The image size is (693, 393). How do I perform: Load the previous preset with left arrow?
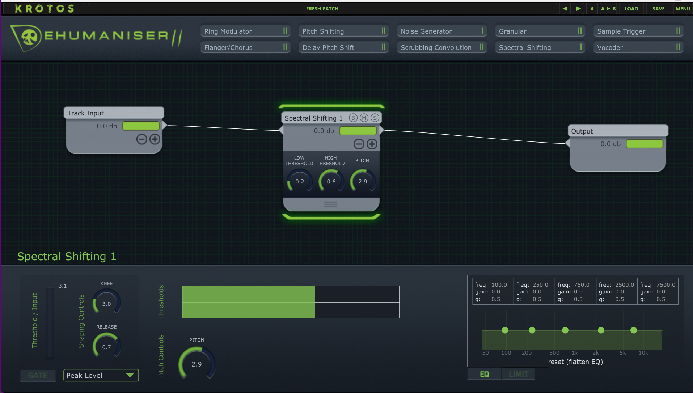click(565, 9)
